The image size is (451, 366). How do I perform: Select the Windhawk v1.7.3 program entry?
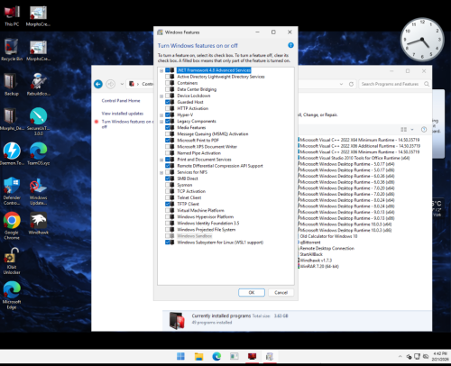click(x=316, y=261)
